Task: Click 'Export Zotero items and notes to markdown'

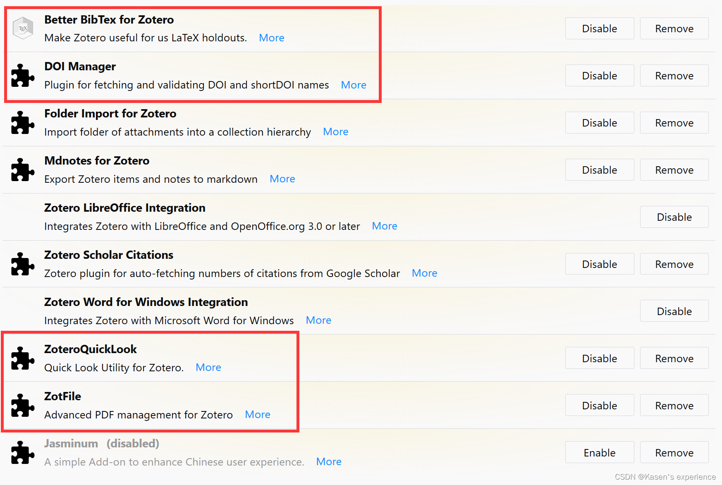Action: coord(151,179)
